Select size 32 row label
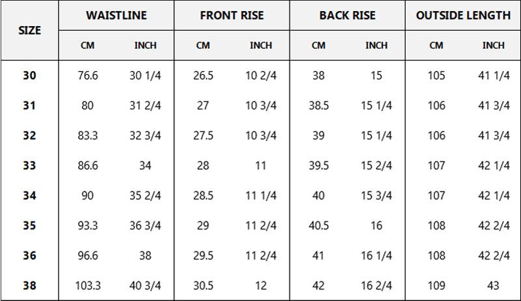The image size is (521, 301). pos(29,136)
